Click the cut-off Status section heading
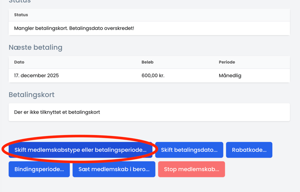 [20, 2]
